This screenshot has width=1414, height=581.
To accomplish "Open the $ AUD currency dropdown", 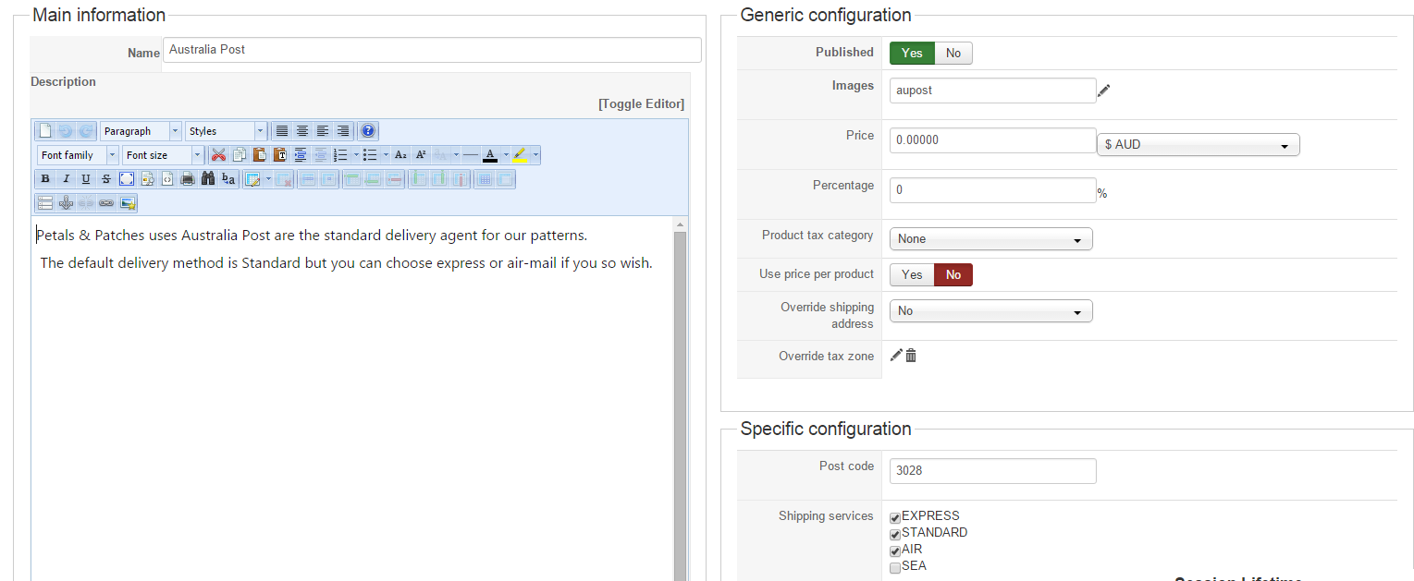I will (x=1198, y=145).
